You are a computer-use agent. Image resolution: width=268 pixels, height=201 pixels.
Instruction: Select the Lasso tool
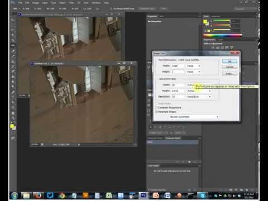tap(13, 30)
